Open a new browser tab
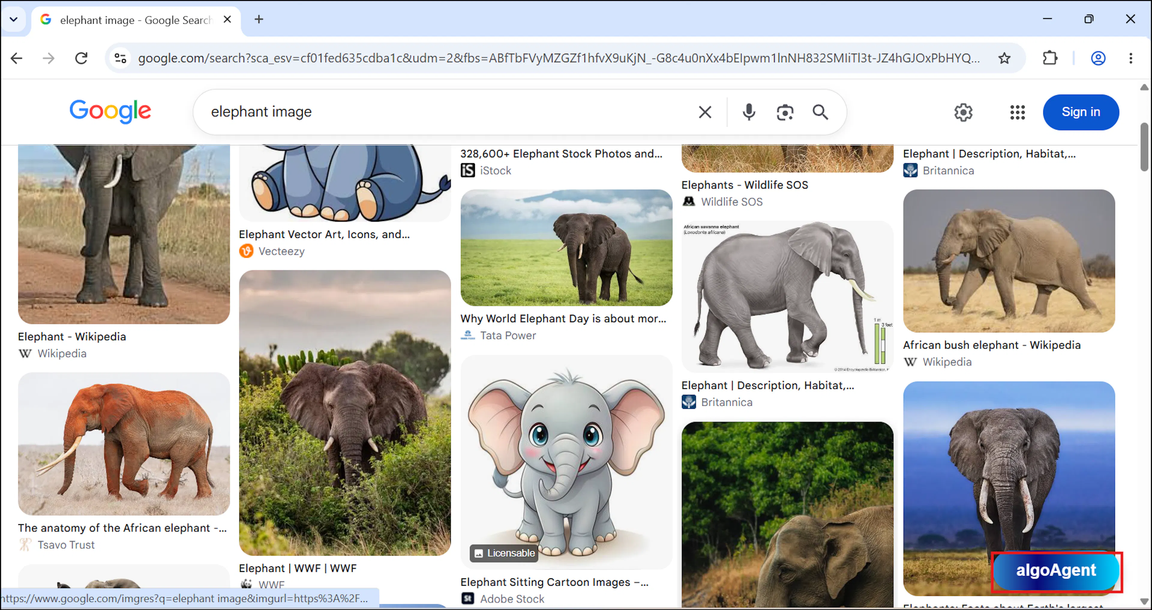Image resolution: width=1152 pixels, height=610 pixels. pos(259,19)
